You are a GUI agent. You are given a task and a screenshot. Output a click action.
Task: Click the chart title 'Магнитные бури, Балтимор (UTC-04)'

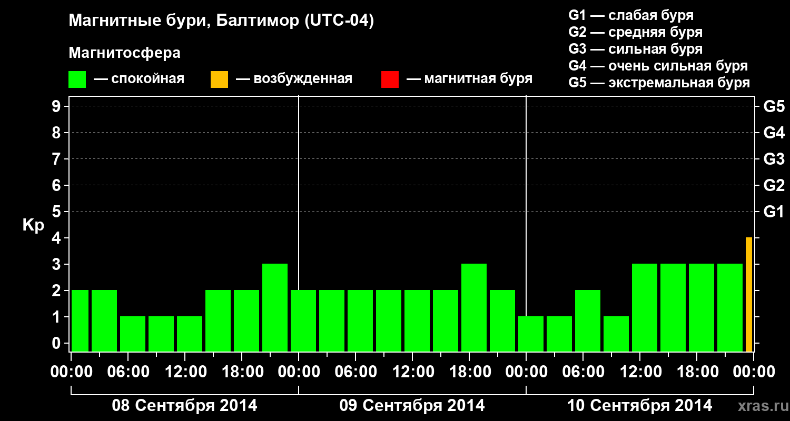(x=221, y=21)
